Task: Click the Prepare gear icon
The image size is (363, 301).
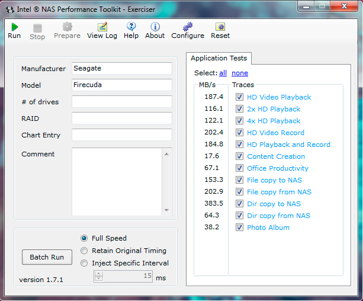Action: click(x=67, y=27)
